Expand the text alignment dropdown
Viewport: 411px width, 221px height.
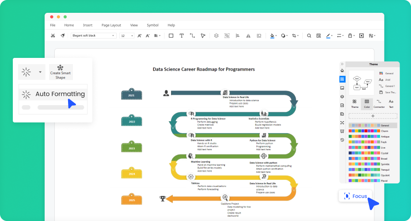coord(158,36)
